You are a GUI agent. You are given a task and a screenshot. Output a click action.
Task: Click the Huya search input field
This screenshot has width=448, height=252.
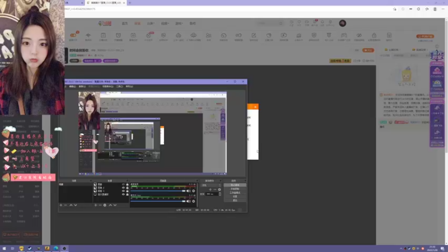269,23
